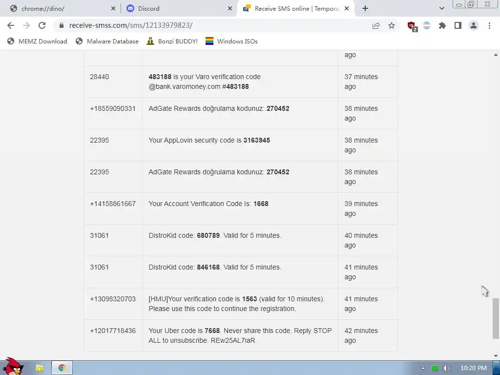Click the 10:20 PM taskbar clock
The height and width of the screenshot is (375, 500).
point(474,368)
